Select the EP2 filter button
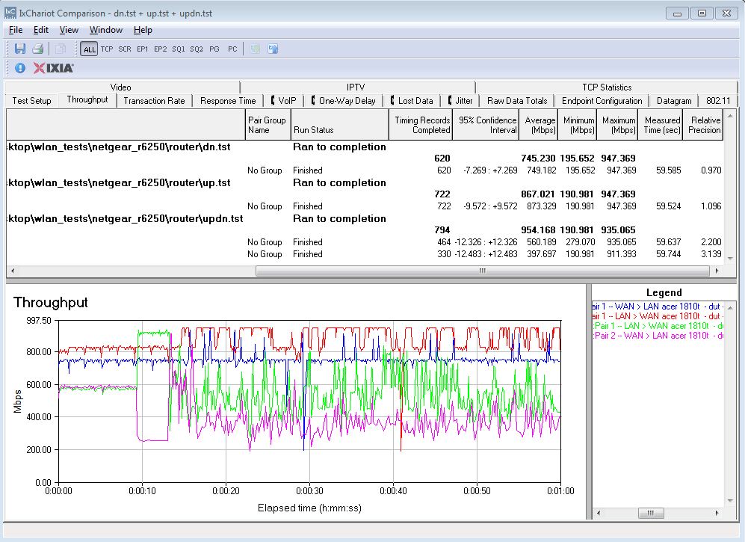 (161, 49)
